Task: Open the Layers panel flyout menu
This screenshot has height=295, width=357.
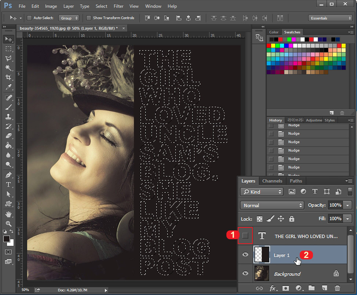Action: click(349, 181)
